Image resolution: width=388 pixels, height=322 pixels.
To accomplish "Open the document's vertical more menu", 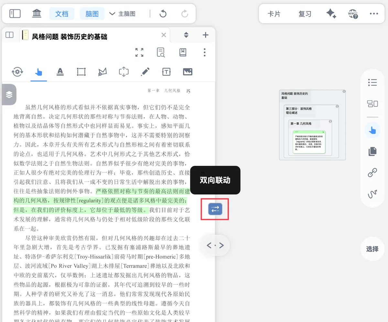I will [205, 52].
